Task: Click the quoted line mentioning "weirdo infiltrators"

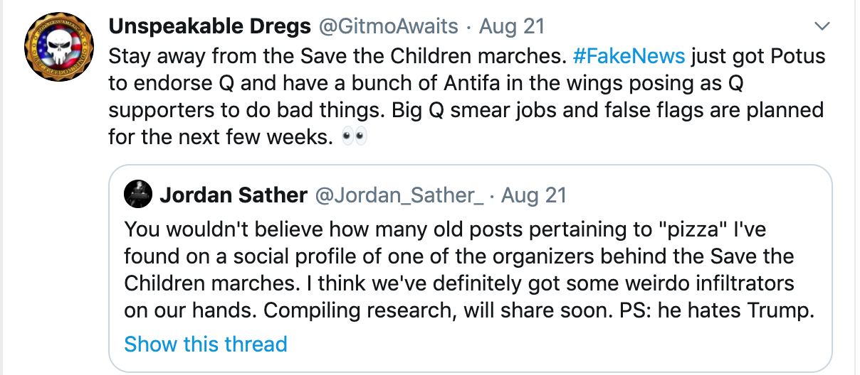Action: tap(459, 283)
